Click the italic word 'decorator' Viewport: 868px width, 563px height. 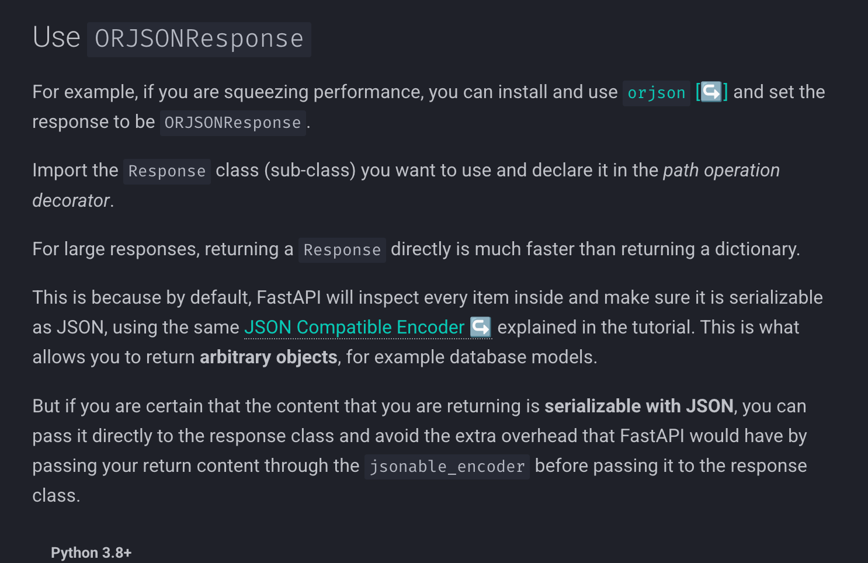71,200
